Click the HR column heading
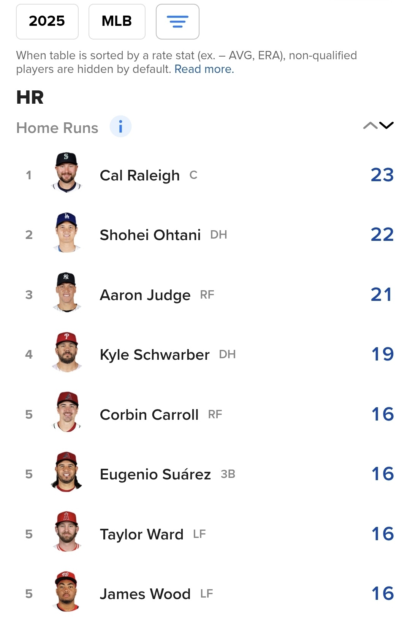The image size is (410, 623). (30, 97)
